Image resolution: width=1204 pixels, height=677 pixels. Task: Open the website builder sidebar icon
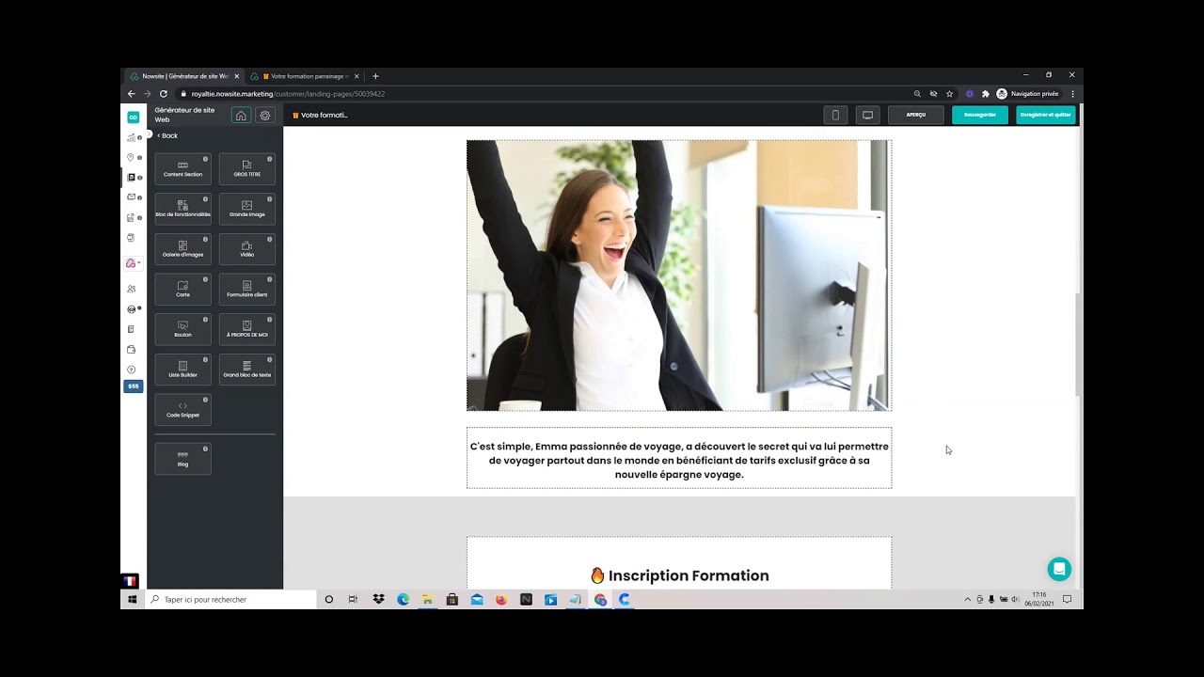click(132, 177)
